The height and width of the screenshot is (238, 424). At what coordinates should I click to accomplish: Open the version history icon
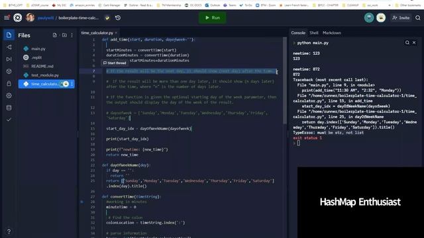click(x=118, y=18)
